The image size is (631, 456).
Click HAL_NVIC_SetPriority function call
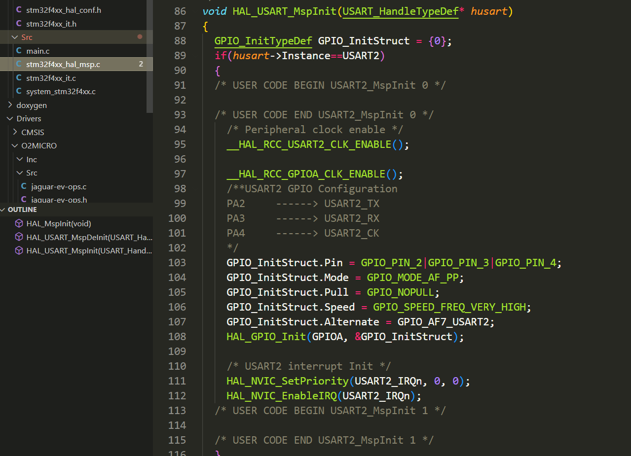[x=287, y=381]
